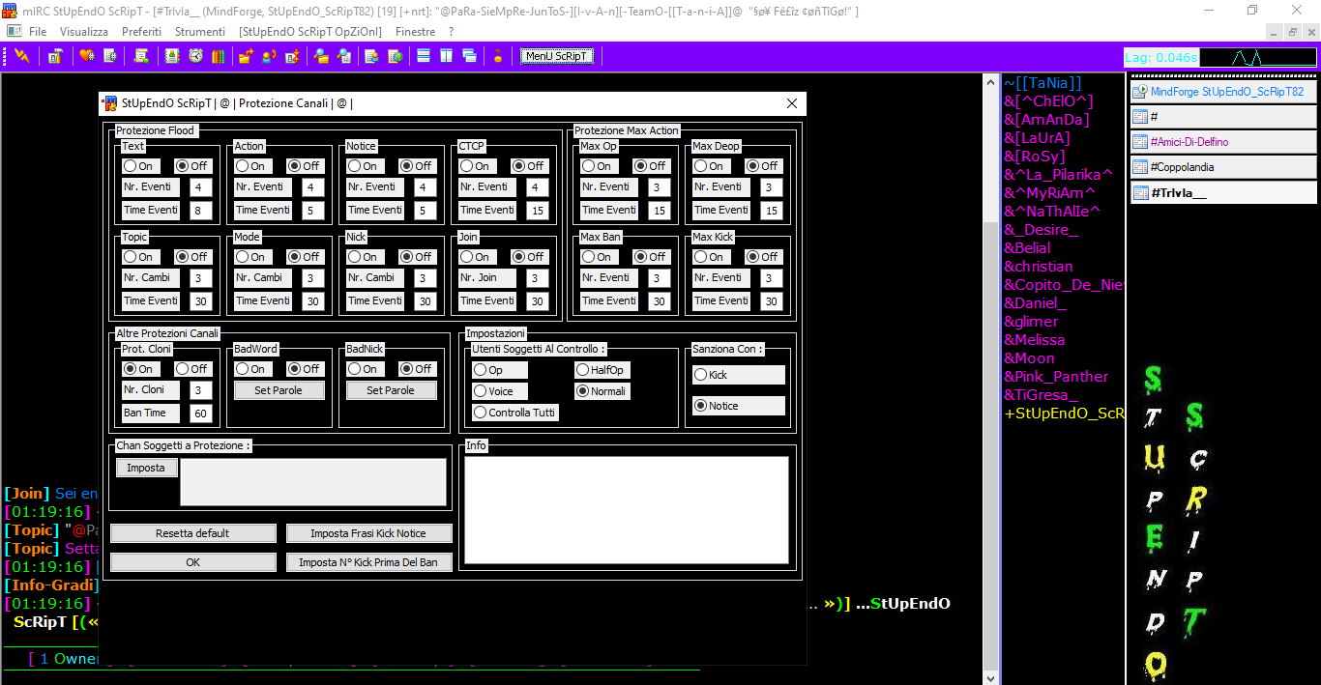Select nick ~[[TaNia]] in nick list
The width and height of the screenshot is (1321, 685).
(1042, 83)
